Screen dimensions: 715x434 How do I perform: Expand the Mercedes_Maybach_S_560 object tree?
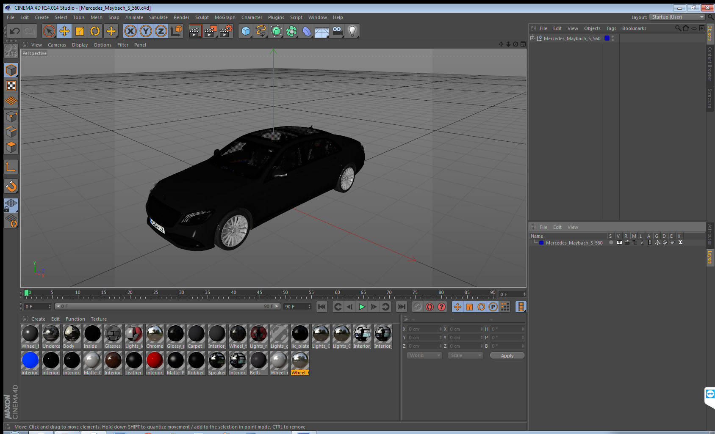(x=532, y=38)
